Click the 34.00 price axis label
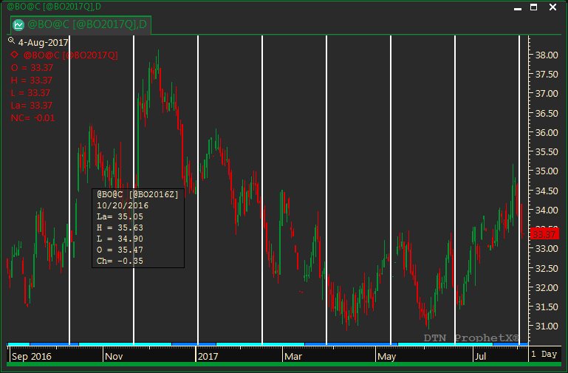This screenshot has height=373, width=568. coord(547,210)
